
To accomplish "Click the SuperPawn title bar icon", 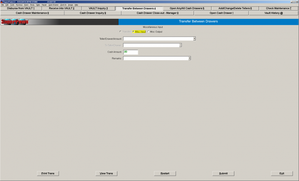I will [x=1, y=1].
